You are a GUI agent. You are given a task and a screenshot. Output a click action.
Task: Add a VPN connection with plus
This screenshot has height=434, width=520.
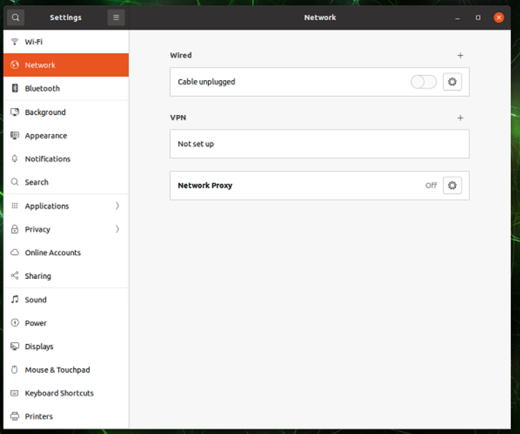pos(460,118)
